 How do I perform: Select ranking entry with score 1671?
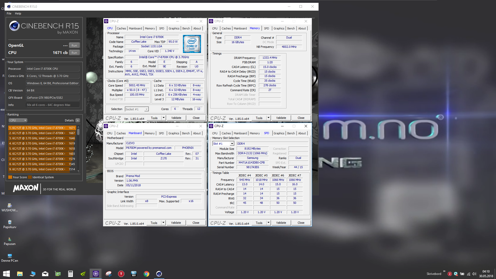(42, 128)
